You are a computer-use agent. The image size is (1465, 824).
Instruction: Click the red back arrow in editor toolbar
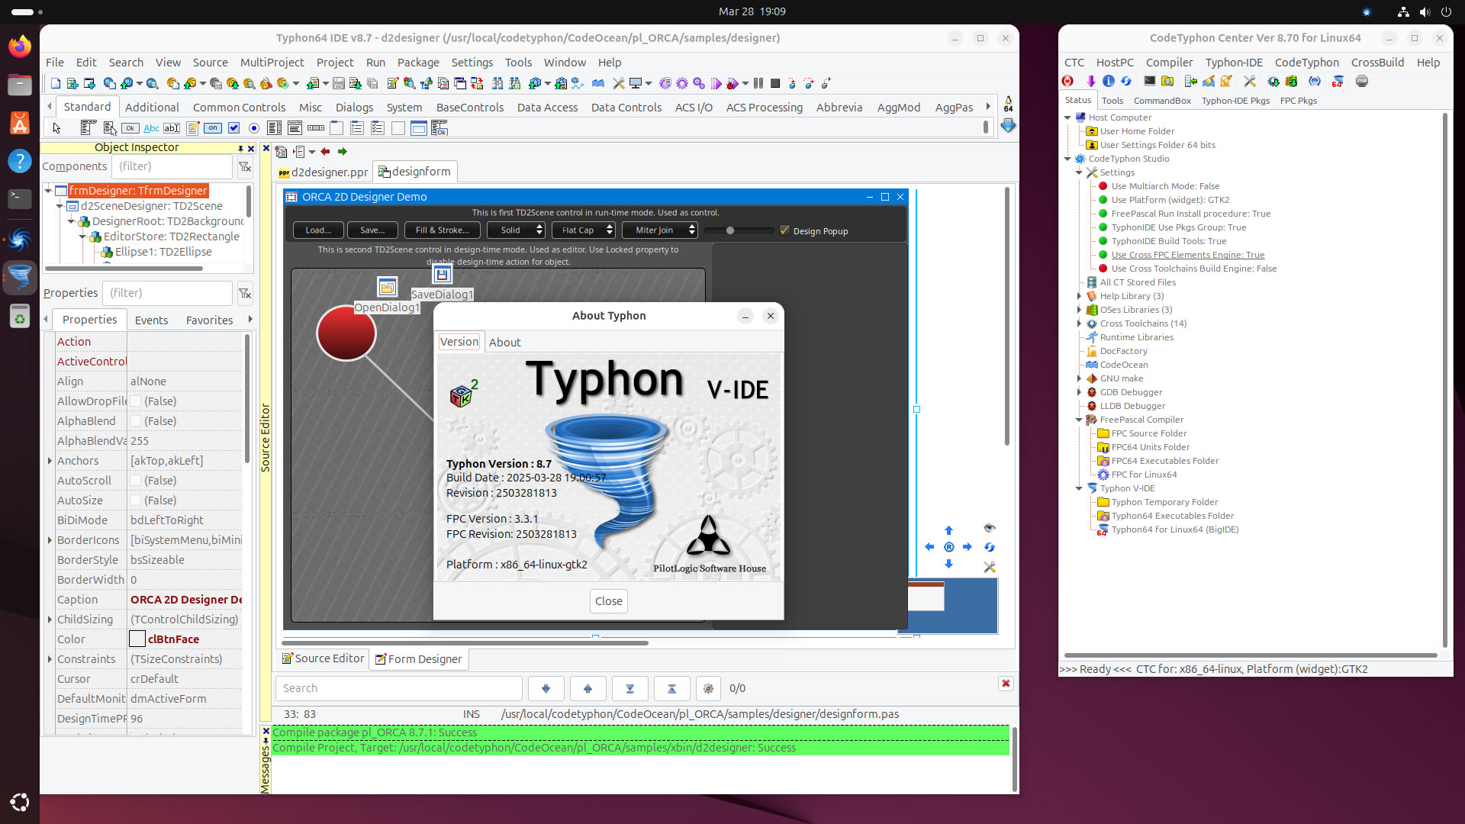(x=325, y=152)
